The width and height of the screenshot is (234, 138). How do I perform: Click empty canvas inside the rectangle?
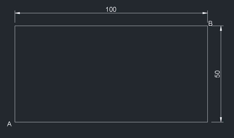point(111,74)
